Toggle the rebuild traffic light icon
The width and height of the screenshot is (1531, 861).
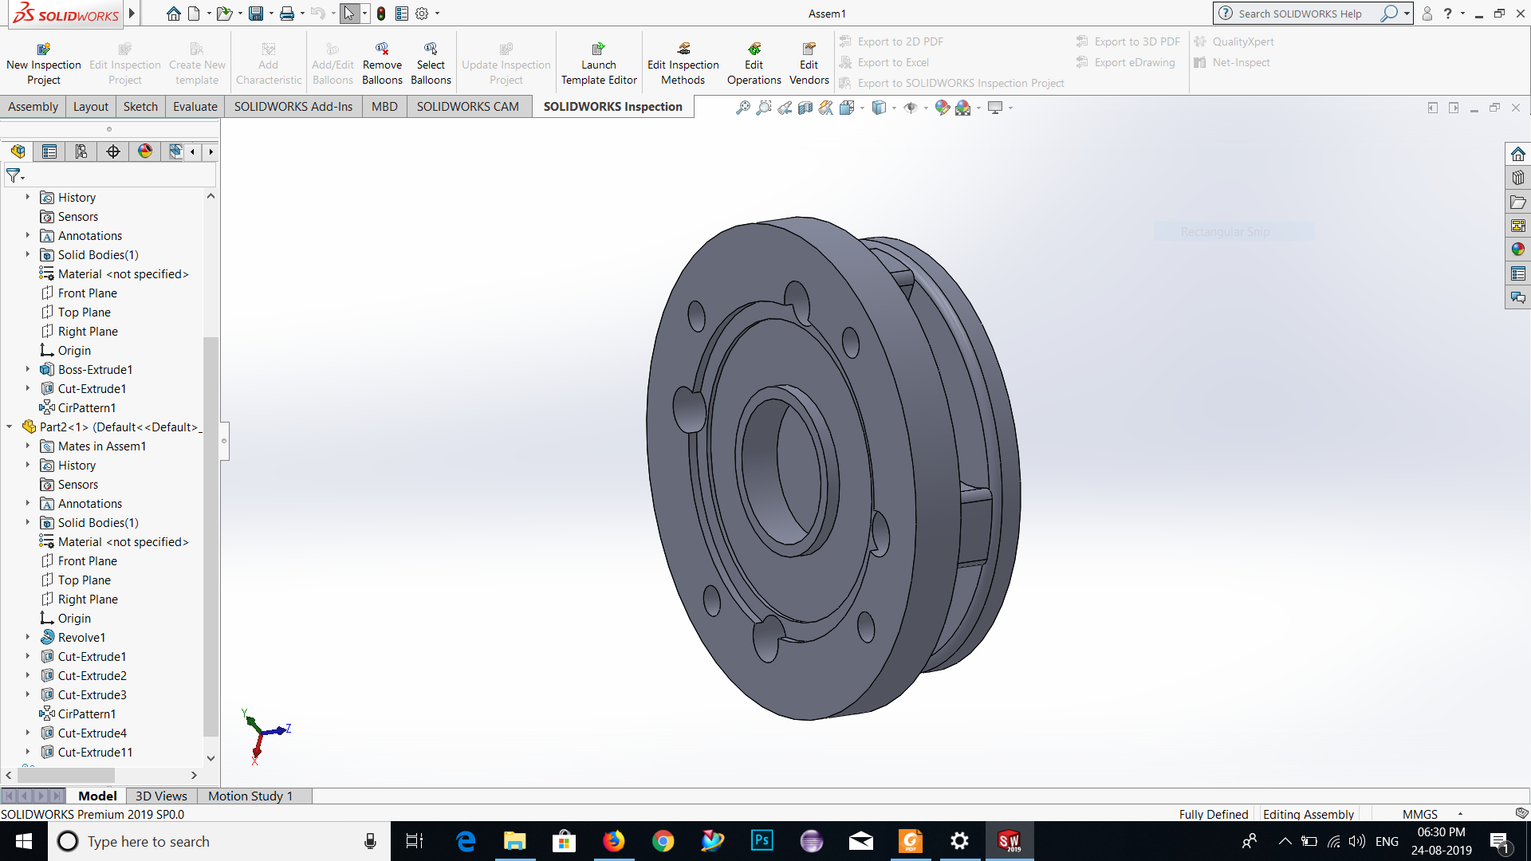tap(381, 14)
